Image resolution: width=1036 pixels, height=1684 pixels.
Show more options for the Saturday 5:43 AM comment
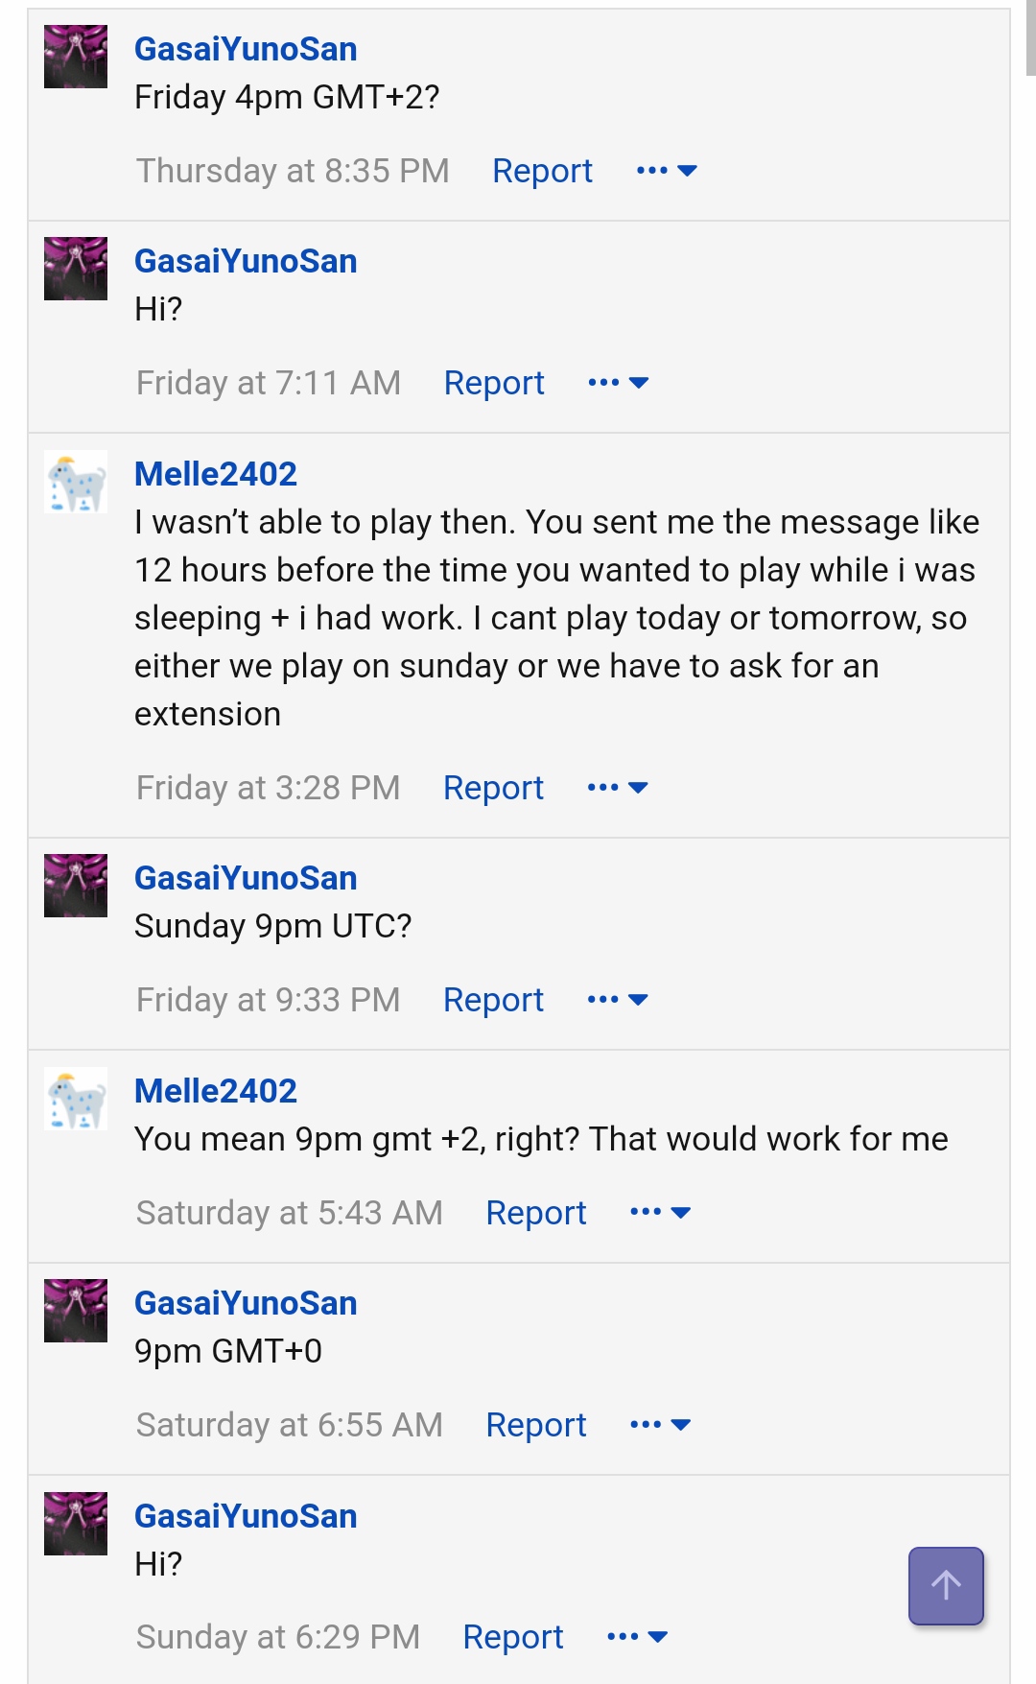[661, 1213]
